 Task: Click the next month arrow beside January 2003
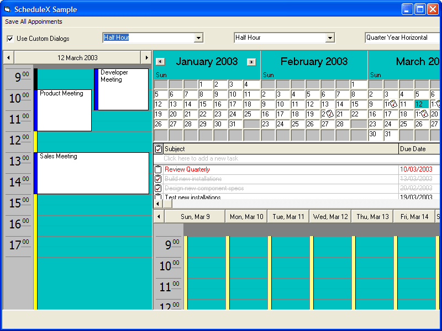[252, 61]
